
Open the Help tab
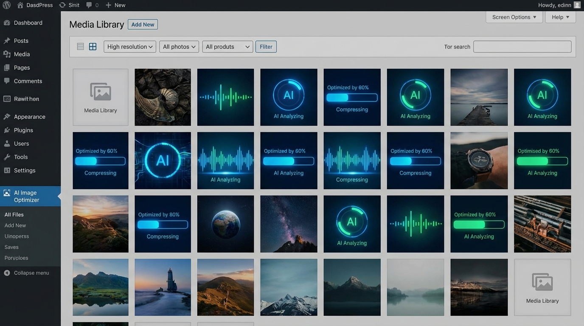560,17
